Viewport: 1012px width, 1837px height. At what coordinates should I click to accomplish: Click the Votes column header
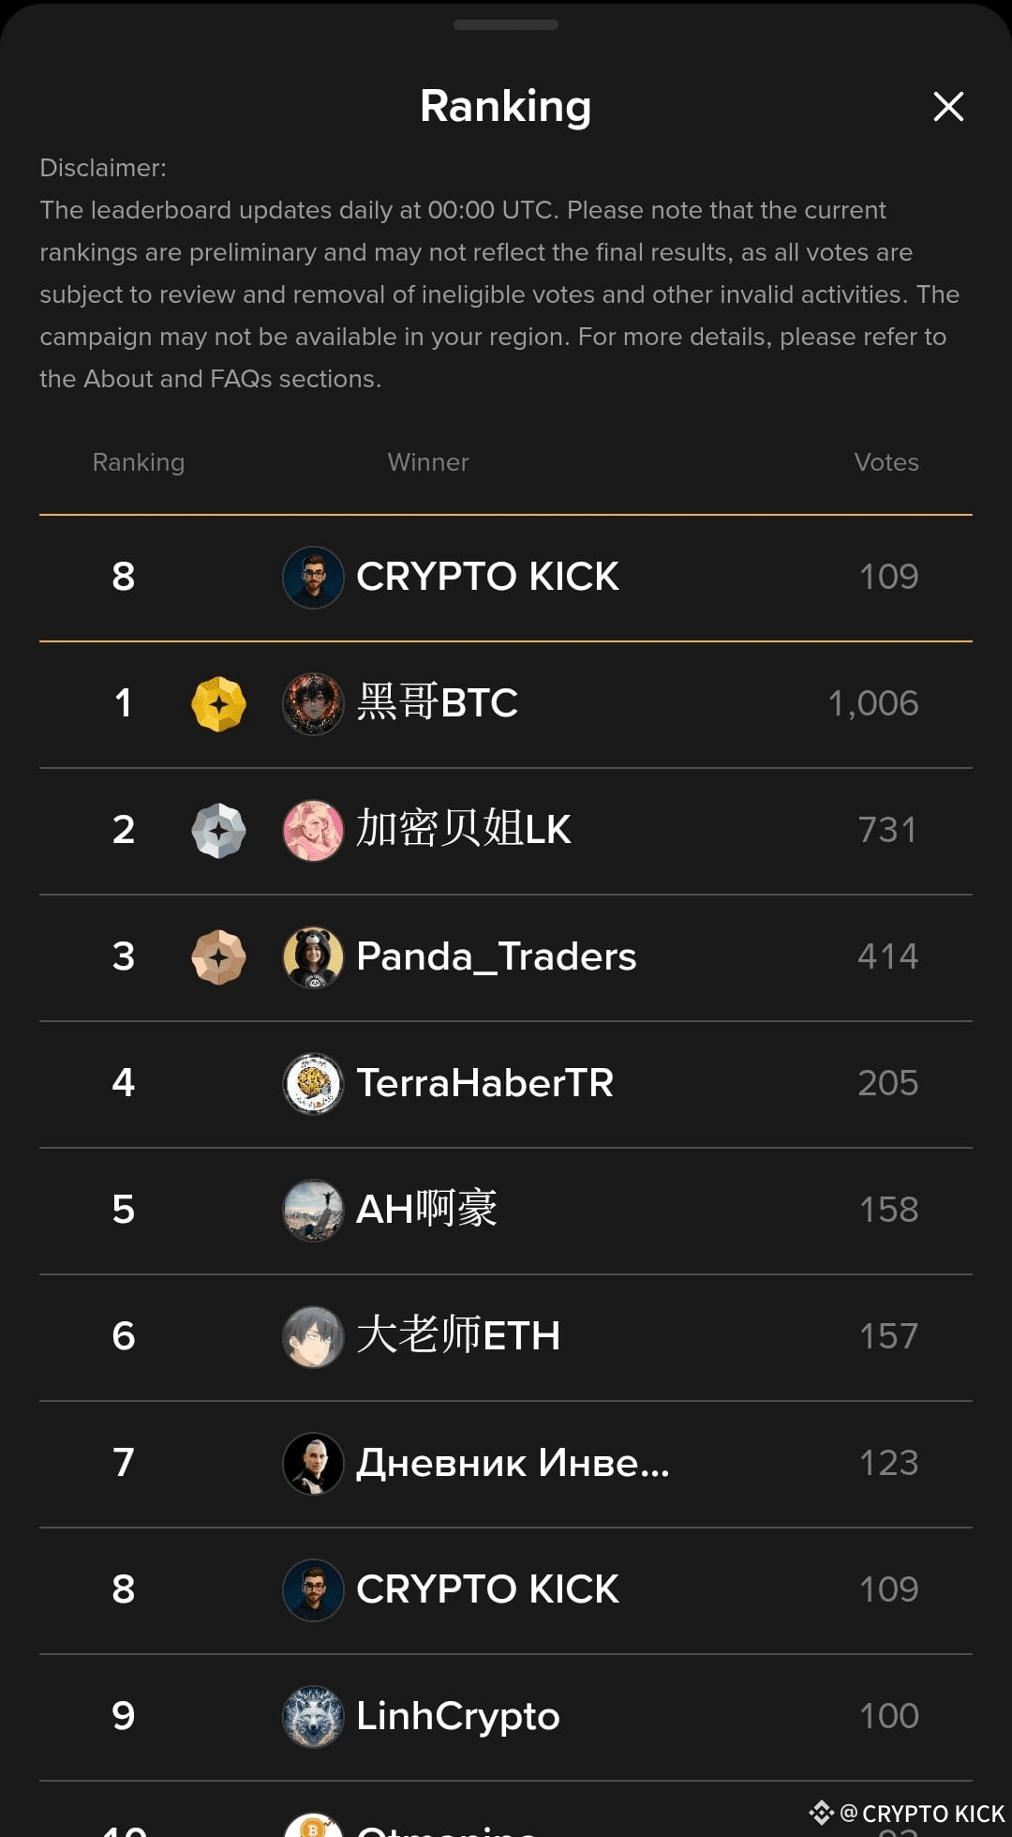[x=885, y=462]
